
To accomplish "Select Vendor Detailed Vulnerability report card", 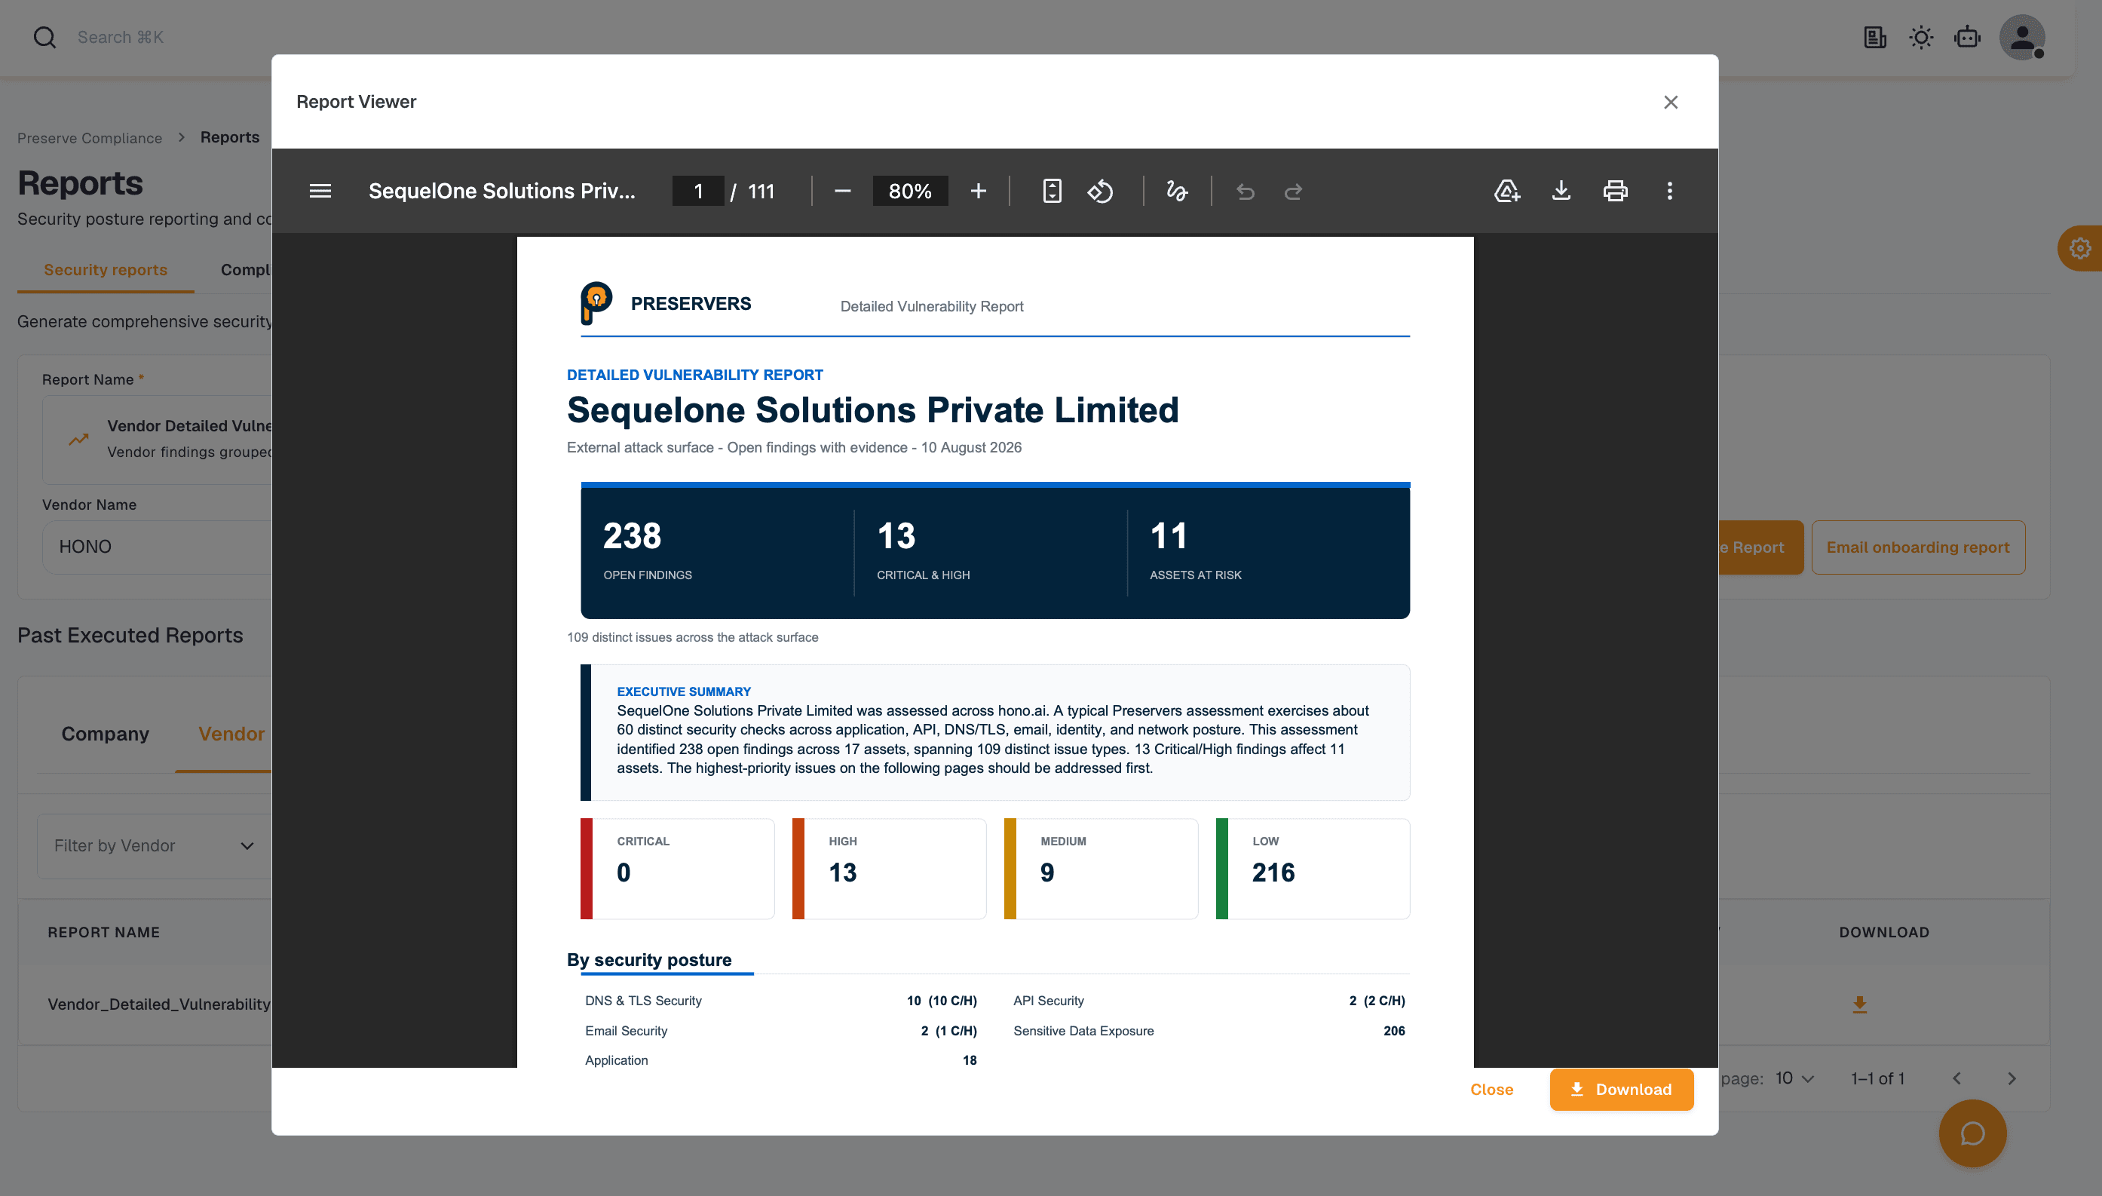I will (x=156, y=440).
